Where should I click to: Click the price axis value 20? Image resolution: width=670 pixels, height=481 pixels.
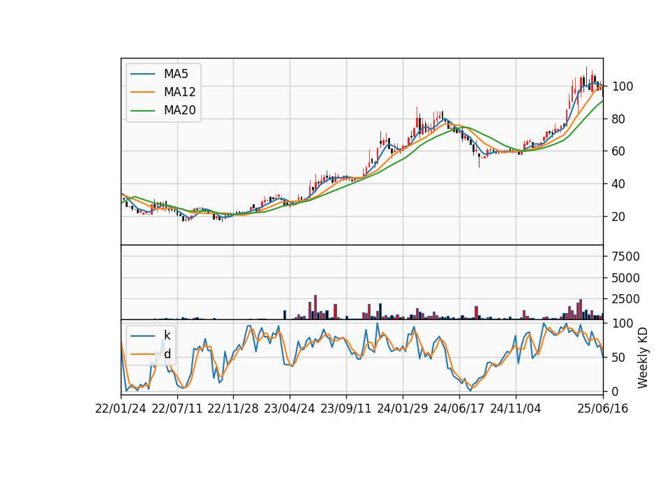tap(619, 217)
